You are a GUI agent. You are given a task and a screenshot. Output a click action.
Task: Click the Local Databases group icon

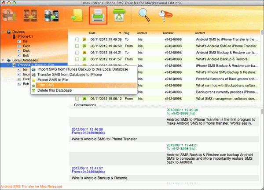9,60
